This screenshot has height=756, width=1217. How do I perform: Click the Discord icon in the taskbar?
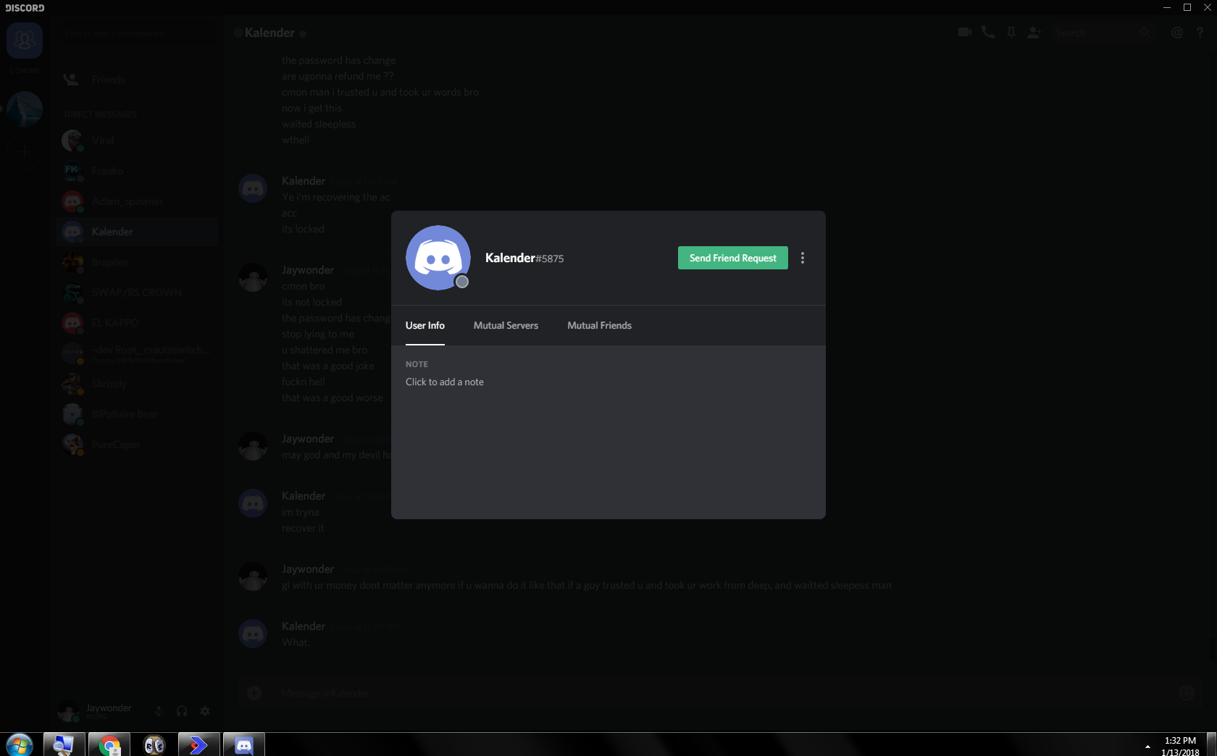click(x=244, y=744)
